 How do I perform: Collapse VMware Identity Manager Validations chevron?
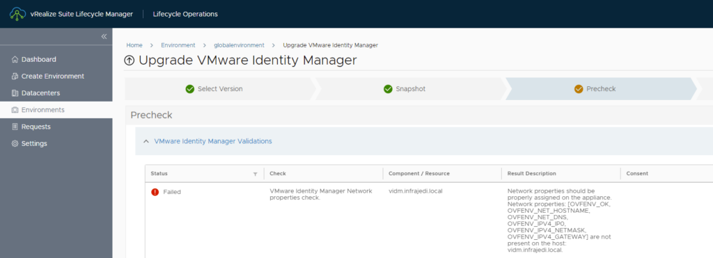tap(146, 141)
